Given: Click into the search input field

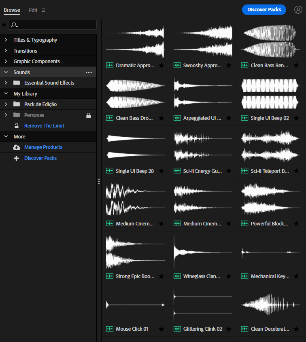Looking at the screenshot, I should [x=52, y=25].
